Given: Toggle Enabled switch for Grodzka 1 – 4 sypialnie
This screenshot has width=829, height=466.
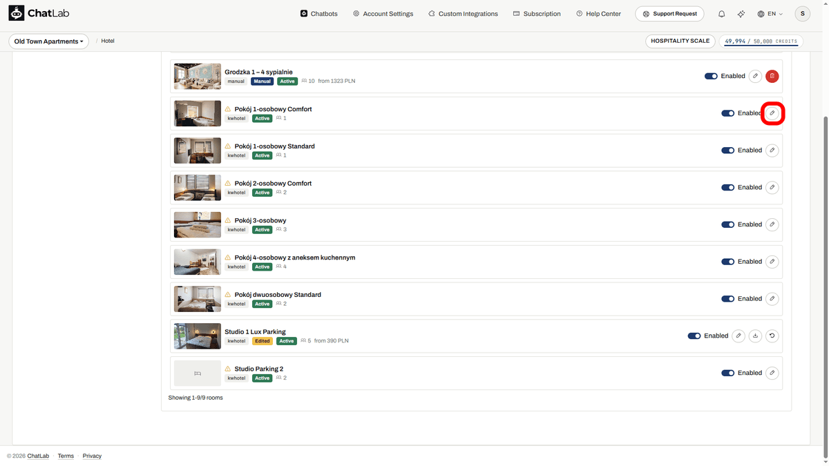Looking at the screenshot, I should 711,76.
